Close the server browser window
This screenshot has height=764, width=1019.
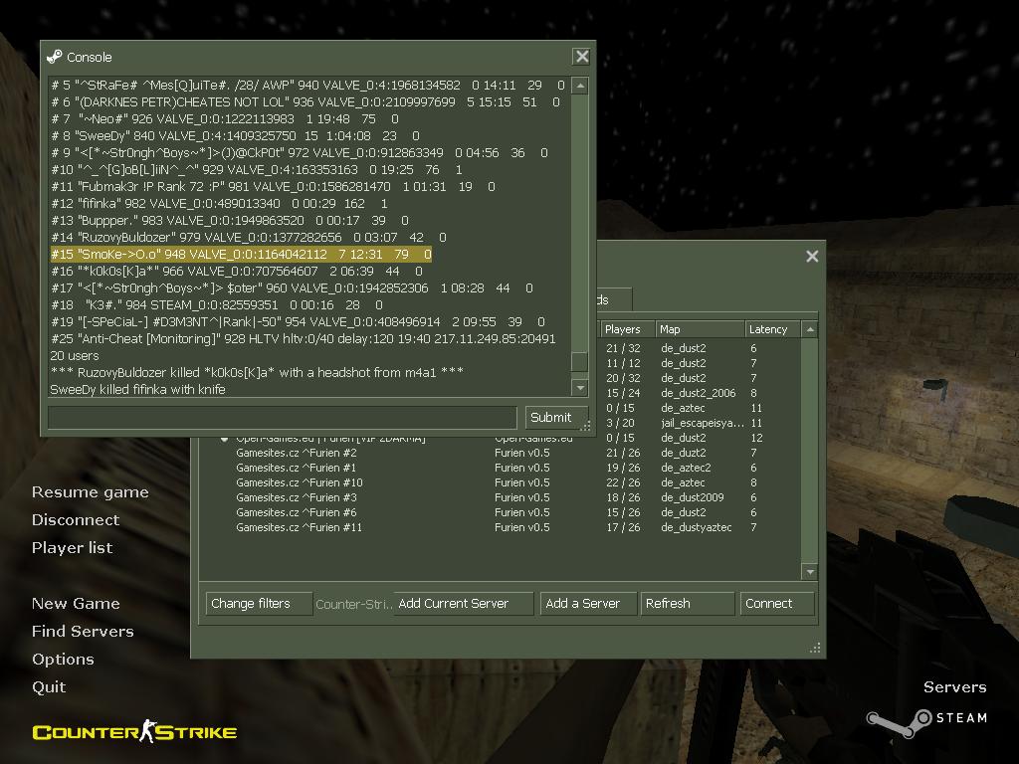pyautogui.click(x=812, y=257)
